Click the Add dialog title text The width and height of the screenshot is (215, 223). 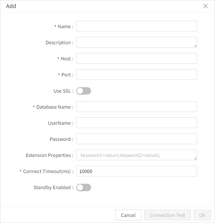point(11,6)
